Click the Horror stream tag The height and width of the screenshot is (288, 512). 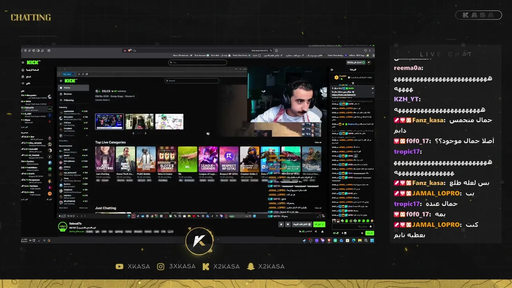point(148,232)
